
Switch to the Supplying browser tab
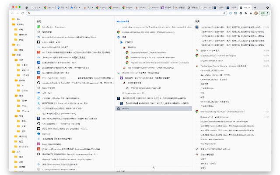pos(101,7)
